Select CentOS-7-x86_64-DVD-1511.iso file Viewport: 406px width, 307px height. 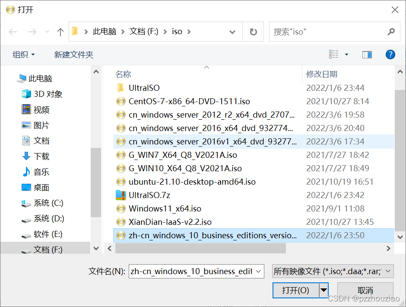254,101
